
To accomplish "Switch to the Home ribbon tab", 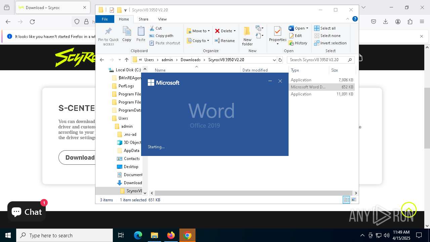I will pos(124,19).
